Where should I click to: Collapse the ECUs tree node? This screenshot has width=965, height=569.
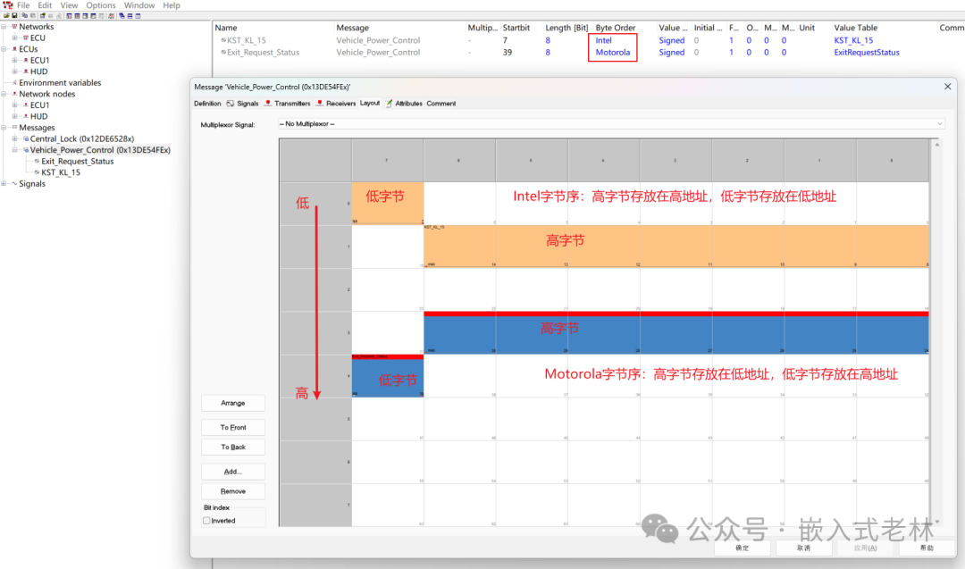click(x=4, y=48)
